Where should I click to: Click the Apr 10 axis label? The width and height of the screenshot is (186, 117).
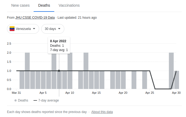(x=69, y=93)
